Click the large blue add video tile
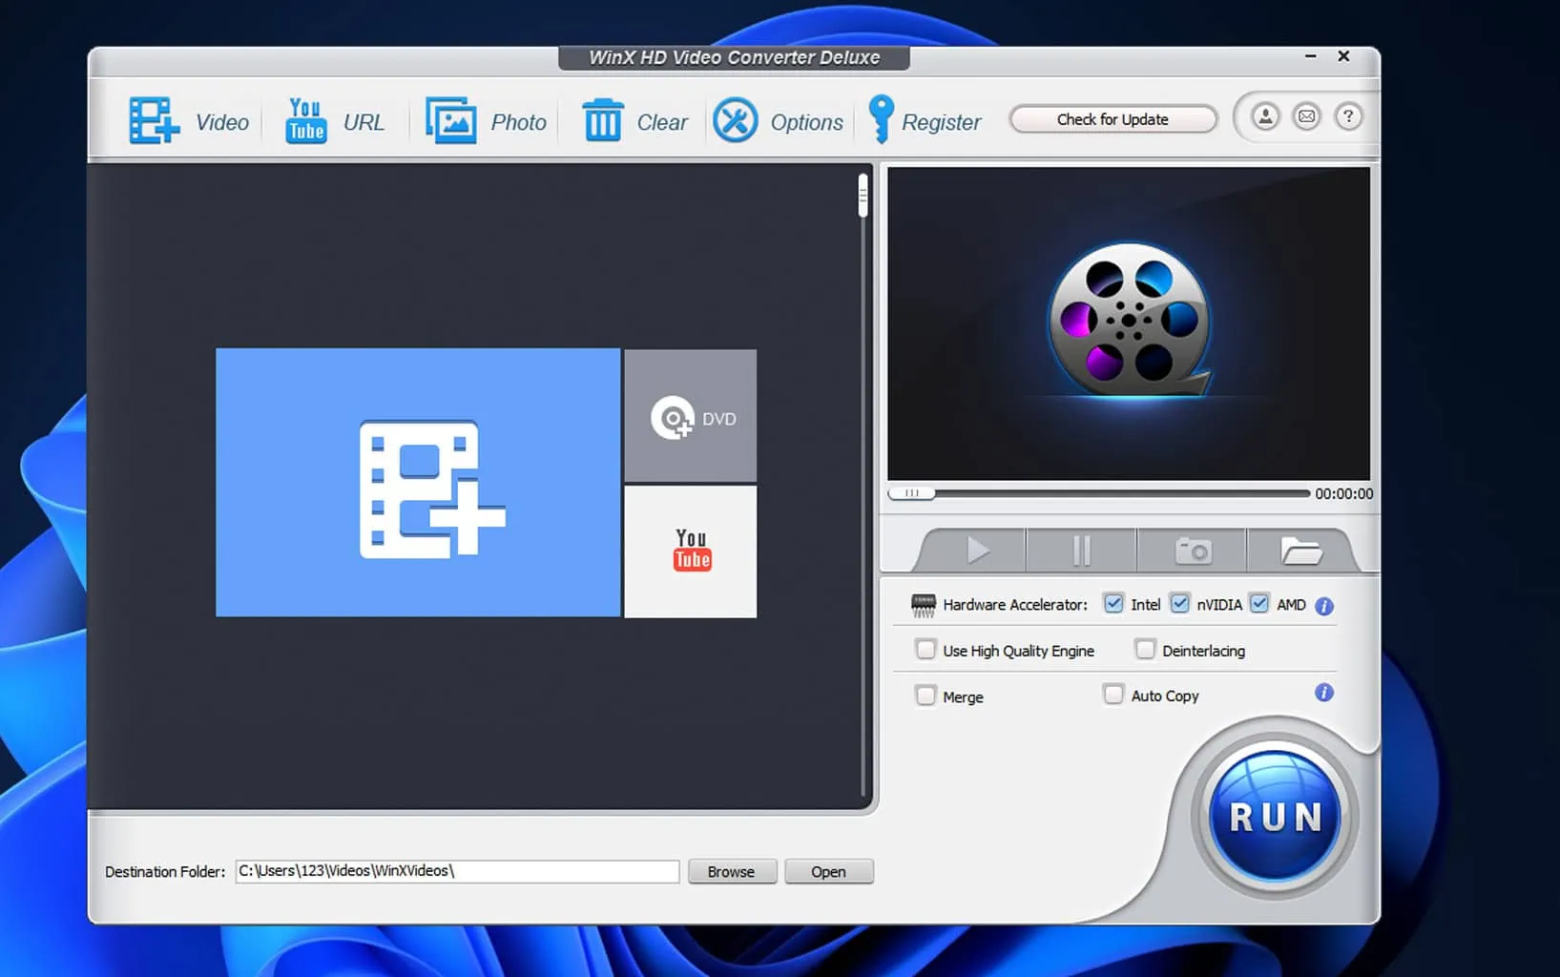Image resolution: width=1560 pixels, height=977 pixels. point(418,483)
